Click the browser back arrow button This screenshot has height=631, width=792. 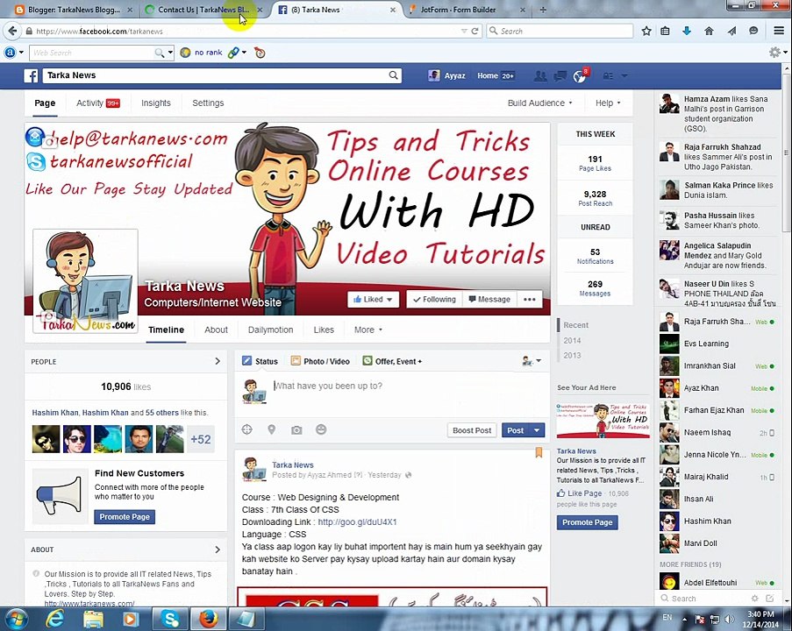click(12, 31)
